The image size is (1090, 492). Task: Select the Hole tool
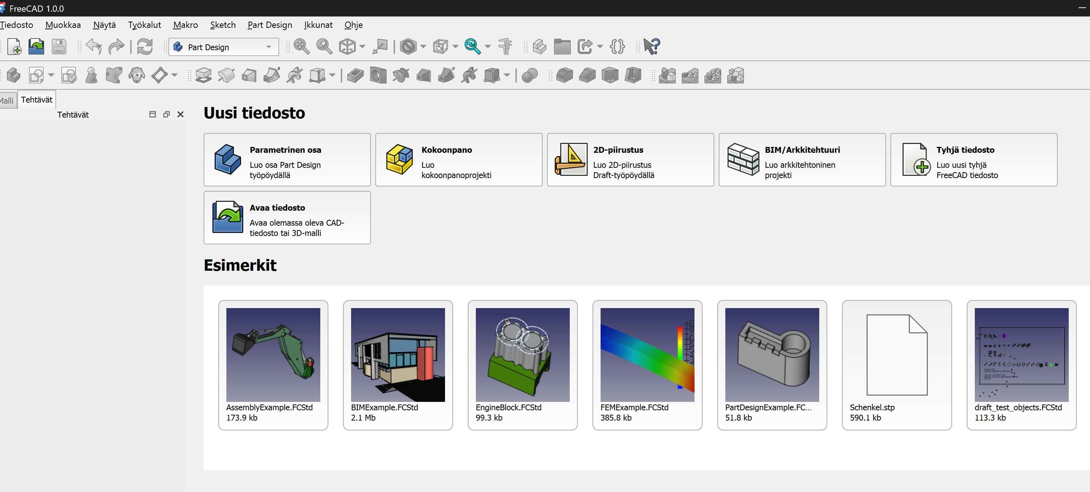click(x=378, y=76)
